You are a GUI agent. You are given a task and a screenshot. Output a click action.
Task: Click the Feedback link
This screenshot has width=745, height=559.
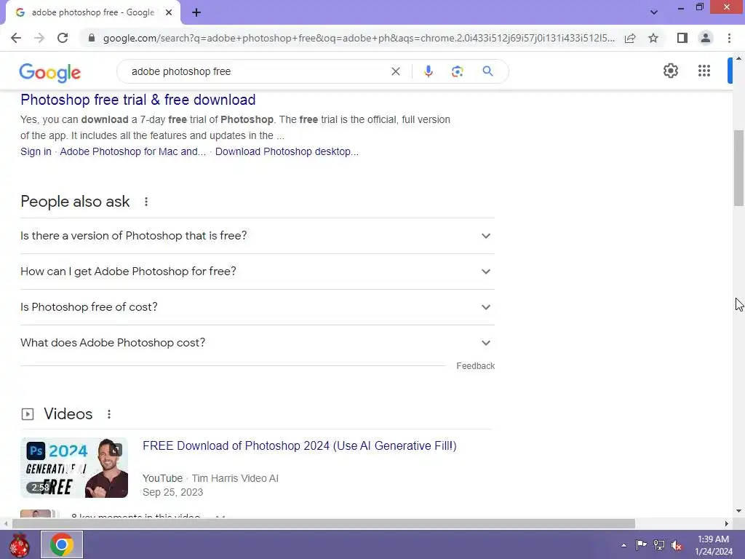click(476, 366)
